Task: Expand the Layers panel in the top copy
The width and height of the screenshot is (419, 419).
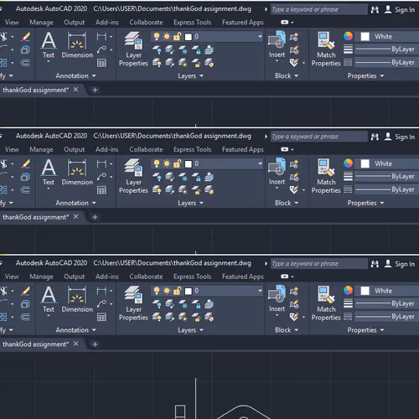Action: (x=190, y=75)
